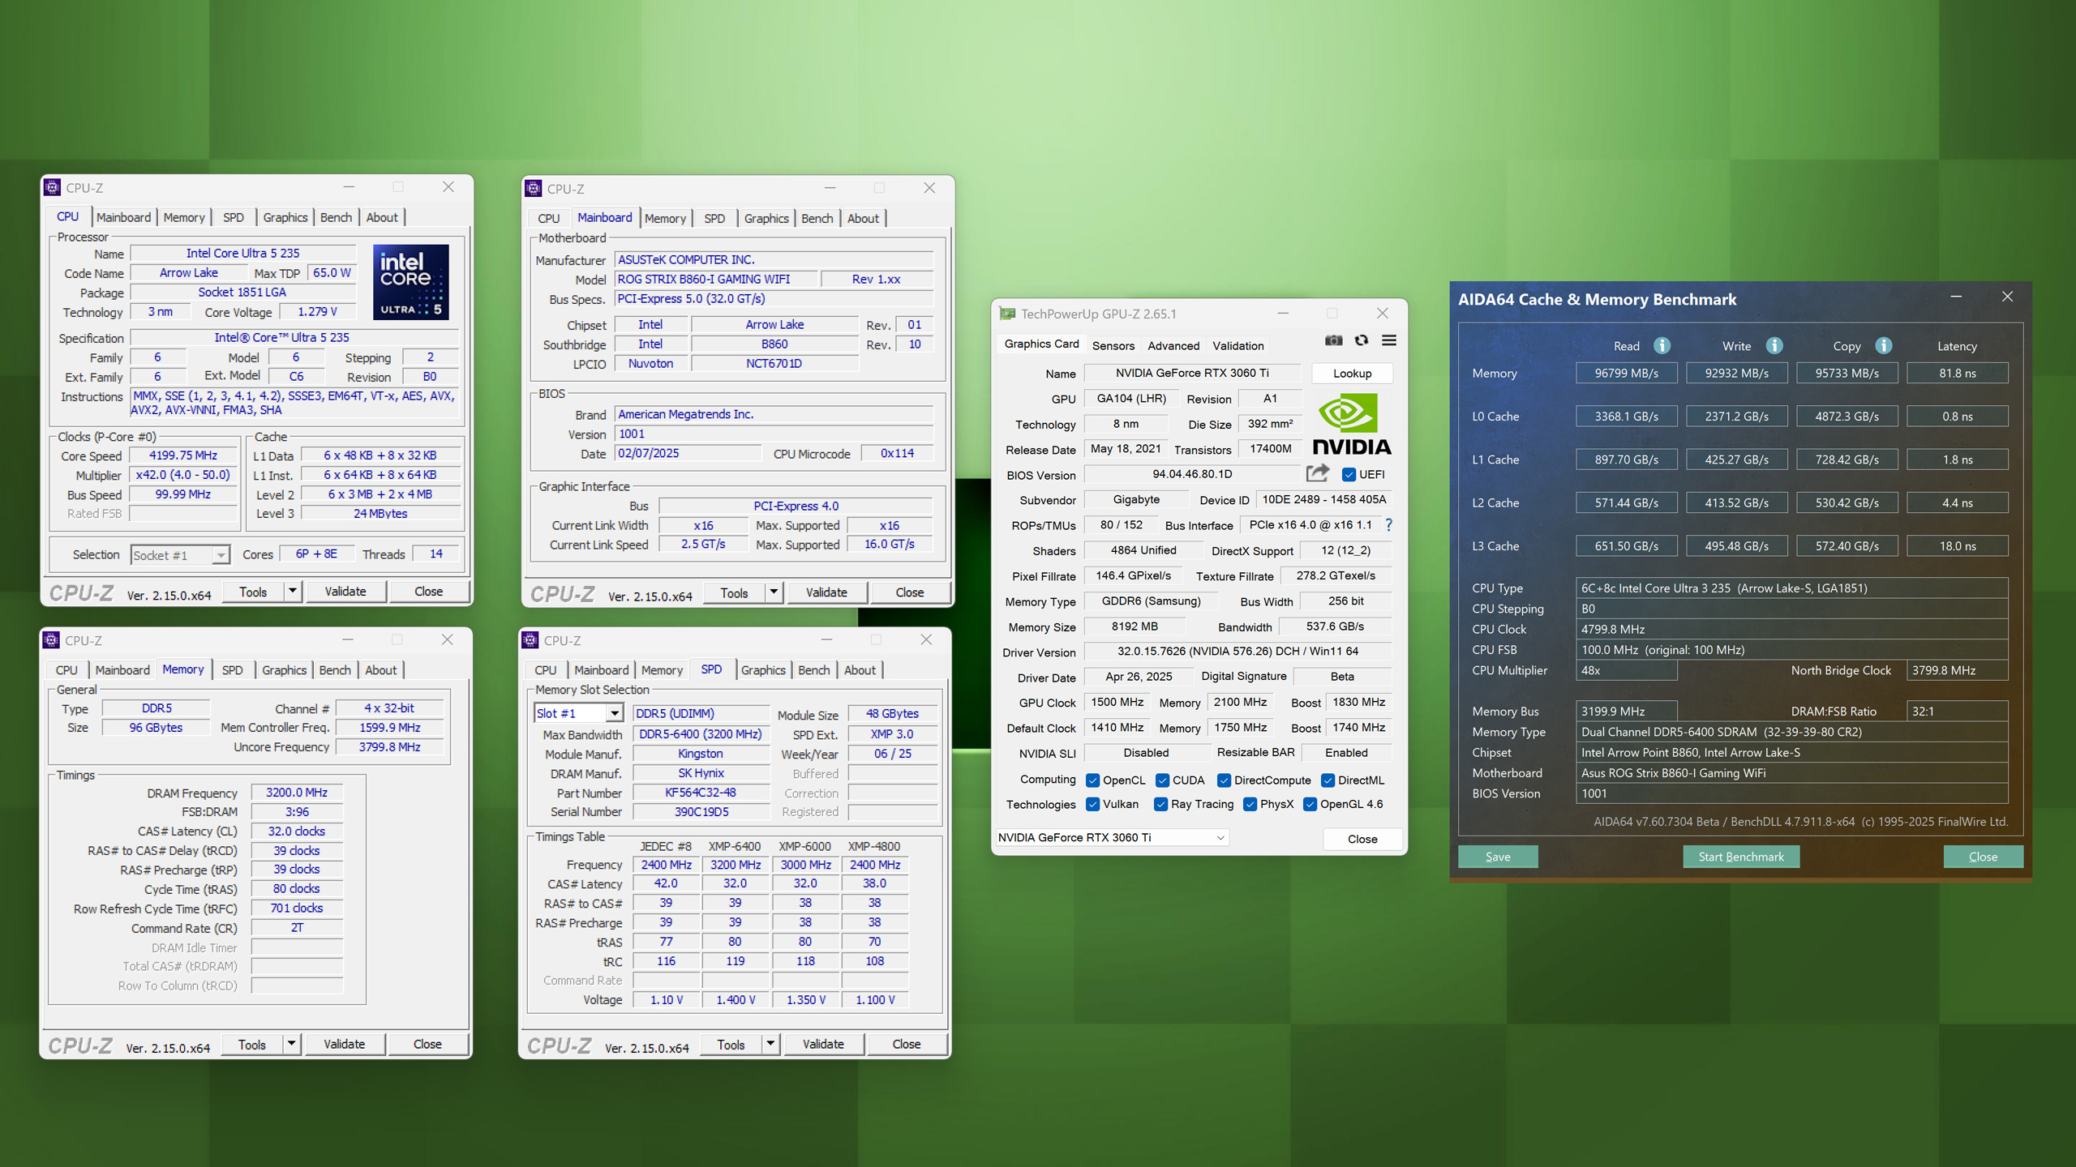Click the CPU-Z app icon in Mainboard window title
This screenshot has width=2076, height=1167.
[x=534, y=188]
